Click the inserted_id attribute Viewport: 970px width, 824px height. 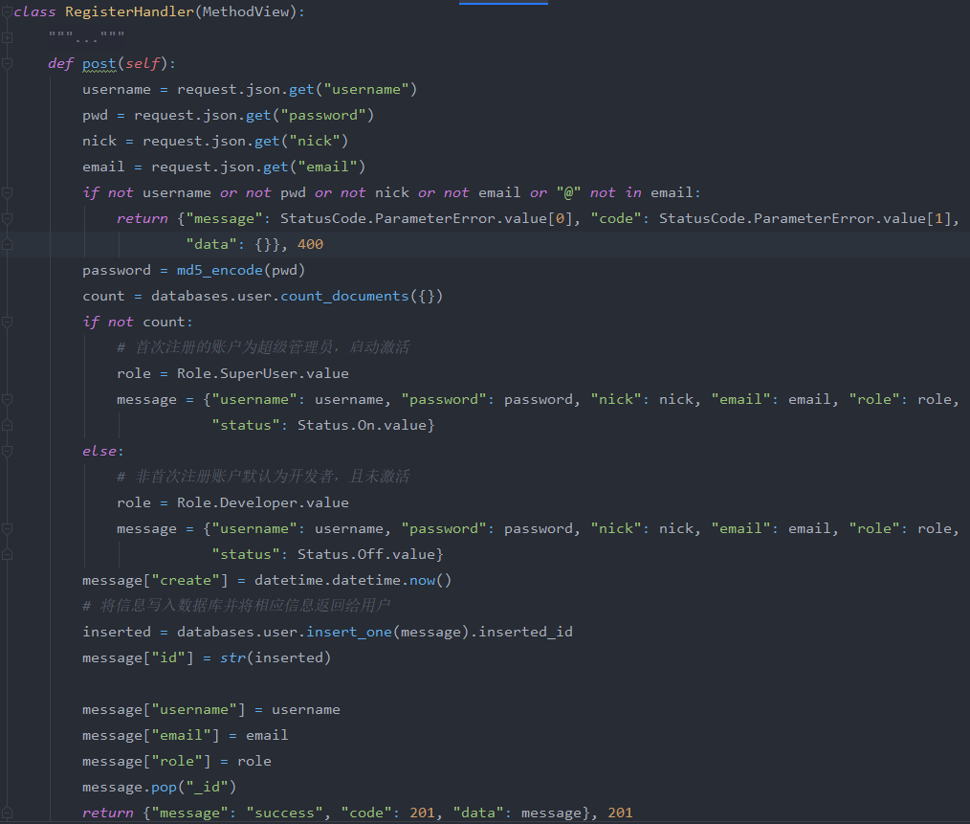[x=525, y=632]
